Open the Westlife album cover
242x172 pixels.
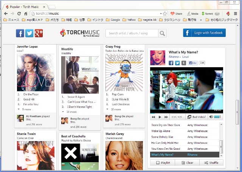[x=80, y=75]
